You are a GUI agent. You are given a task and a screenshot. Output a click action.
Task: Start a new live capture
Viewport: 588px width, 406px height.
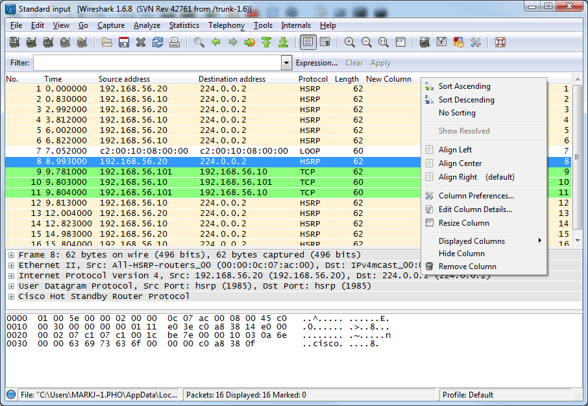pos(49,42)
